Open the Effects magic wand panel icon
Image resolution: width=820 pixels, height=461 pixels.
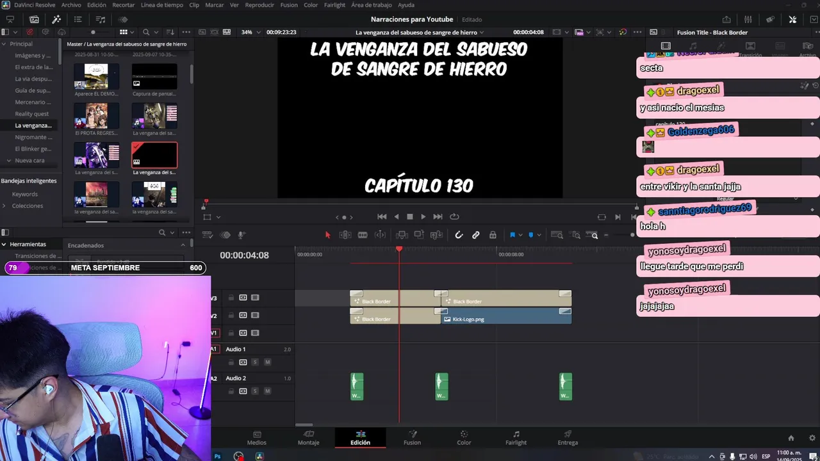(x=56, y=19)
